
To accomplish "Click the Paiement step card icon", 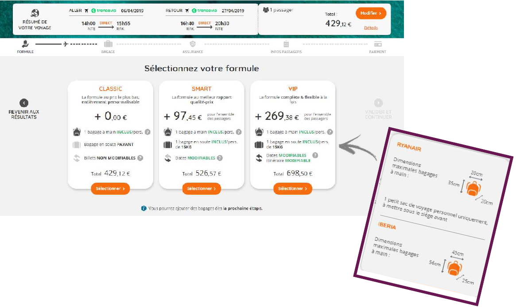I will click(378, 44).
